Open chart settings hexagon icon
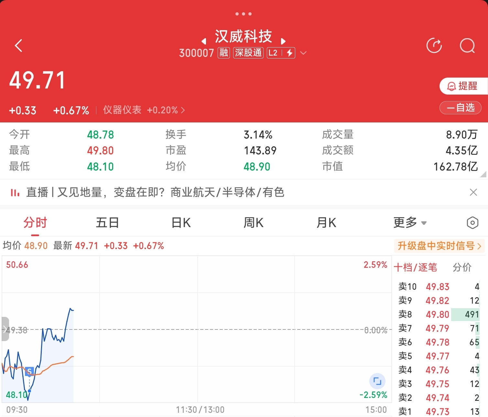Screen dimensions: 488x417 point(472,223)
